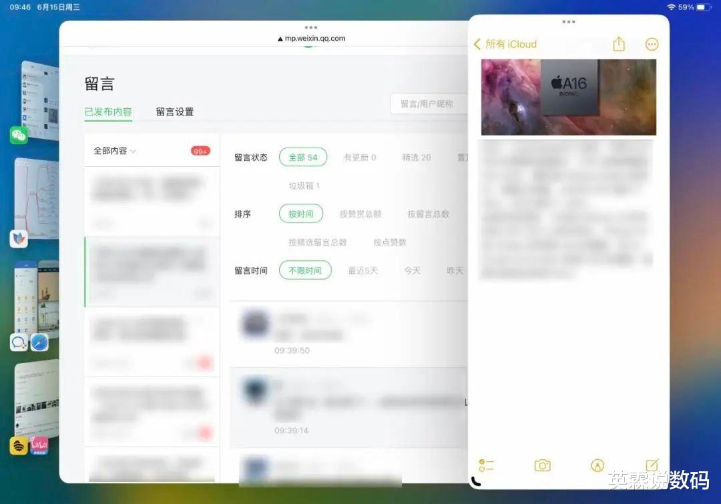Select the 按时间 sort option
721x504 pixels.
click(x=300, y=214)
